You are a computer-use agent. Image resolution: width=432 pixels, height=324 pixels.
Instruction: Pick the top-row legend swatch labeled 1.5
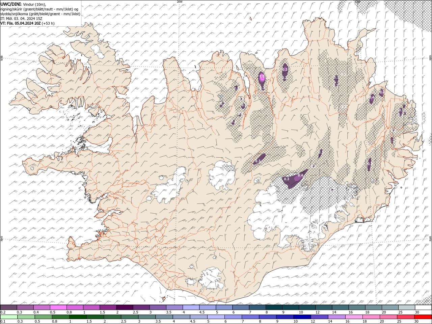pos(108,307)
